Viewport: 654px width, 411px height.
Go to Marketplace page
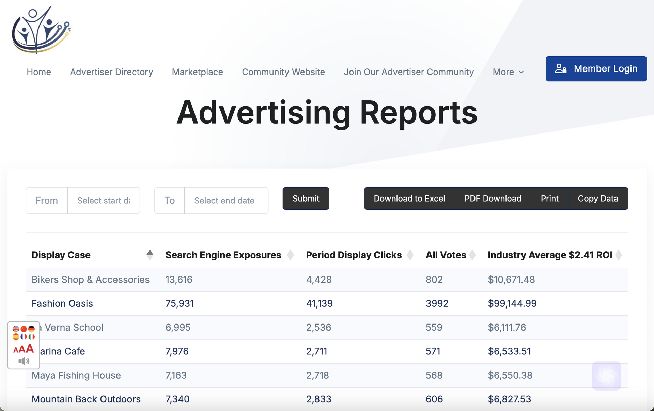(197, 72)
